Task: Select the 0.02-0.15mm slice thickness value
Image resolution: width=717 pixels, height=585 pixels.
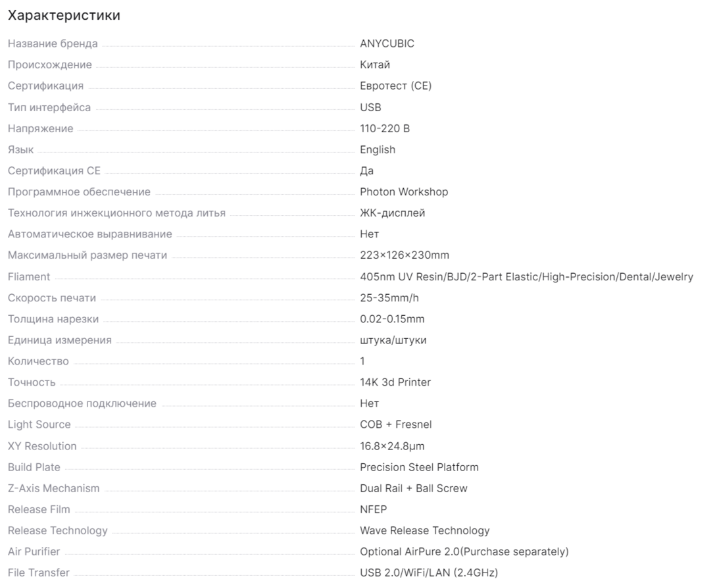Action: (392, 318)
